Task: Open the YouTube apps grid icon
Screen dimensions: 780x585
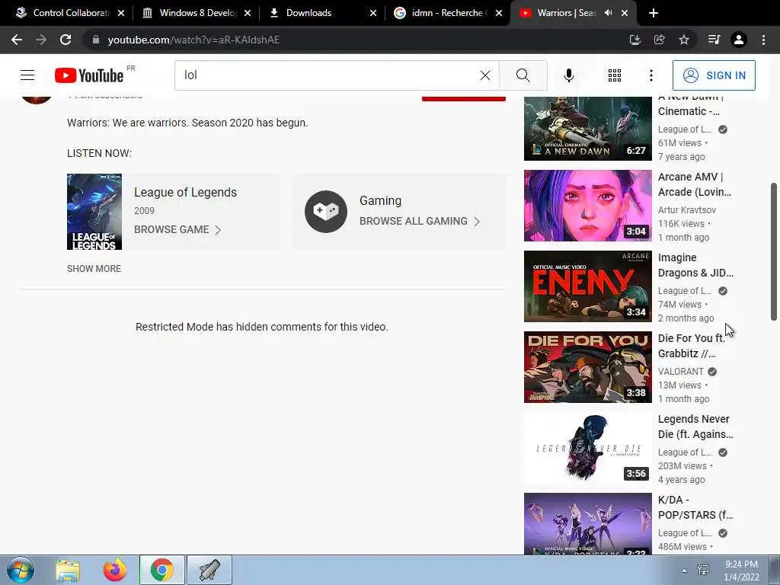Action: point(615,75)
